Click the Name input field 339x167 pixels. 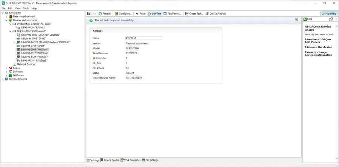click(x=144, y=38)
